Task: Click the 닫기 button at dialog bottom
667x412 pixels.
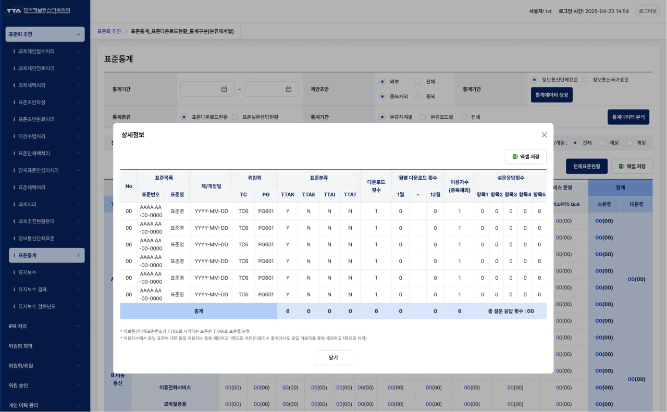Action: pos(333,358)
